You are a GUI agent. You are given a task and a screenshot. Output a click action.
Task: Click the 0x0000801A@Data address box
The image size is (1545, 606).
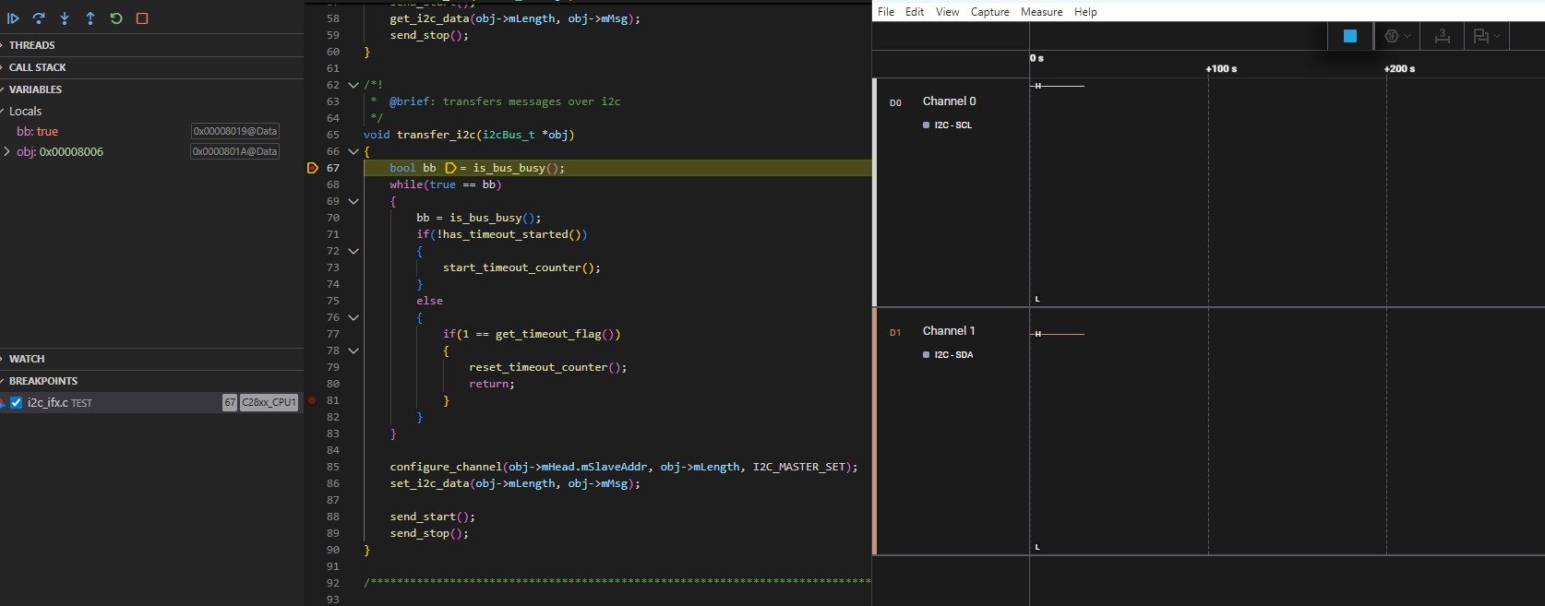point(235,151)
